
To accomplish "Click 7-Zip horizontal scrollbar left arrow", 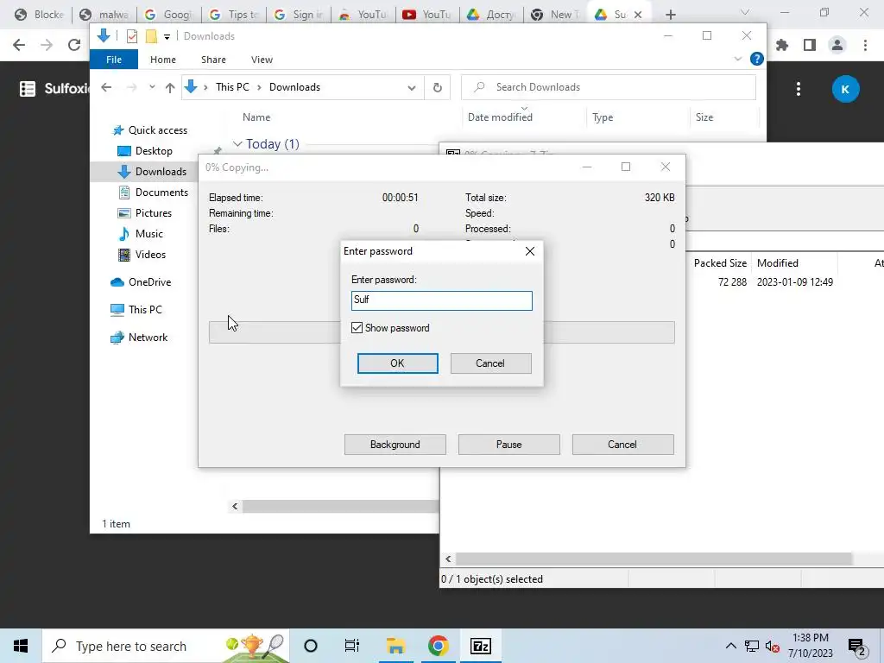I will (448, 559).
